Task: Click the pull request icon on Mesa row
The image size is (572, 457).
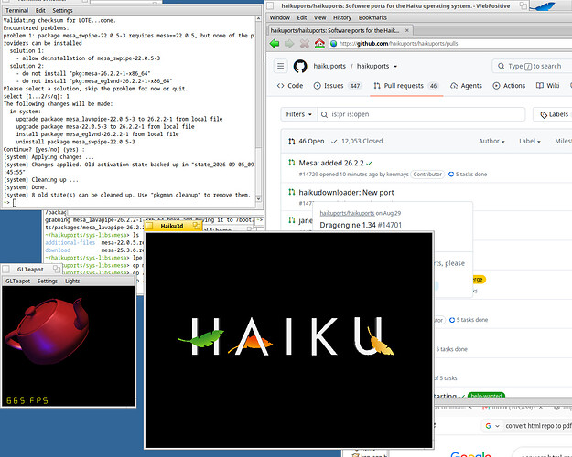Action: pyautogui.click(x=291, y=163)
